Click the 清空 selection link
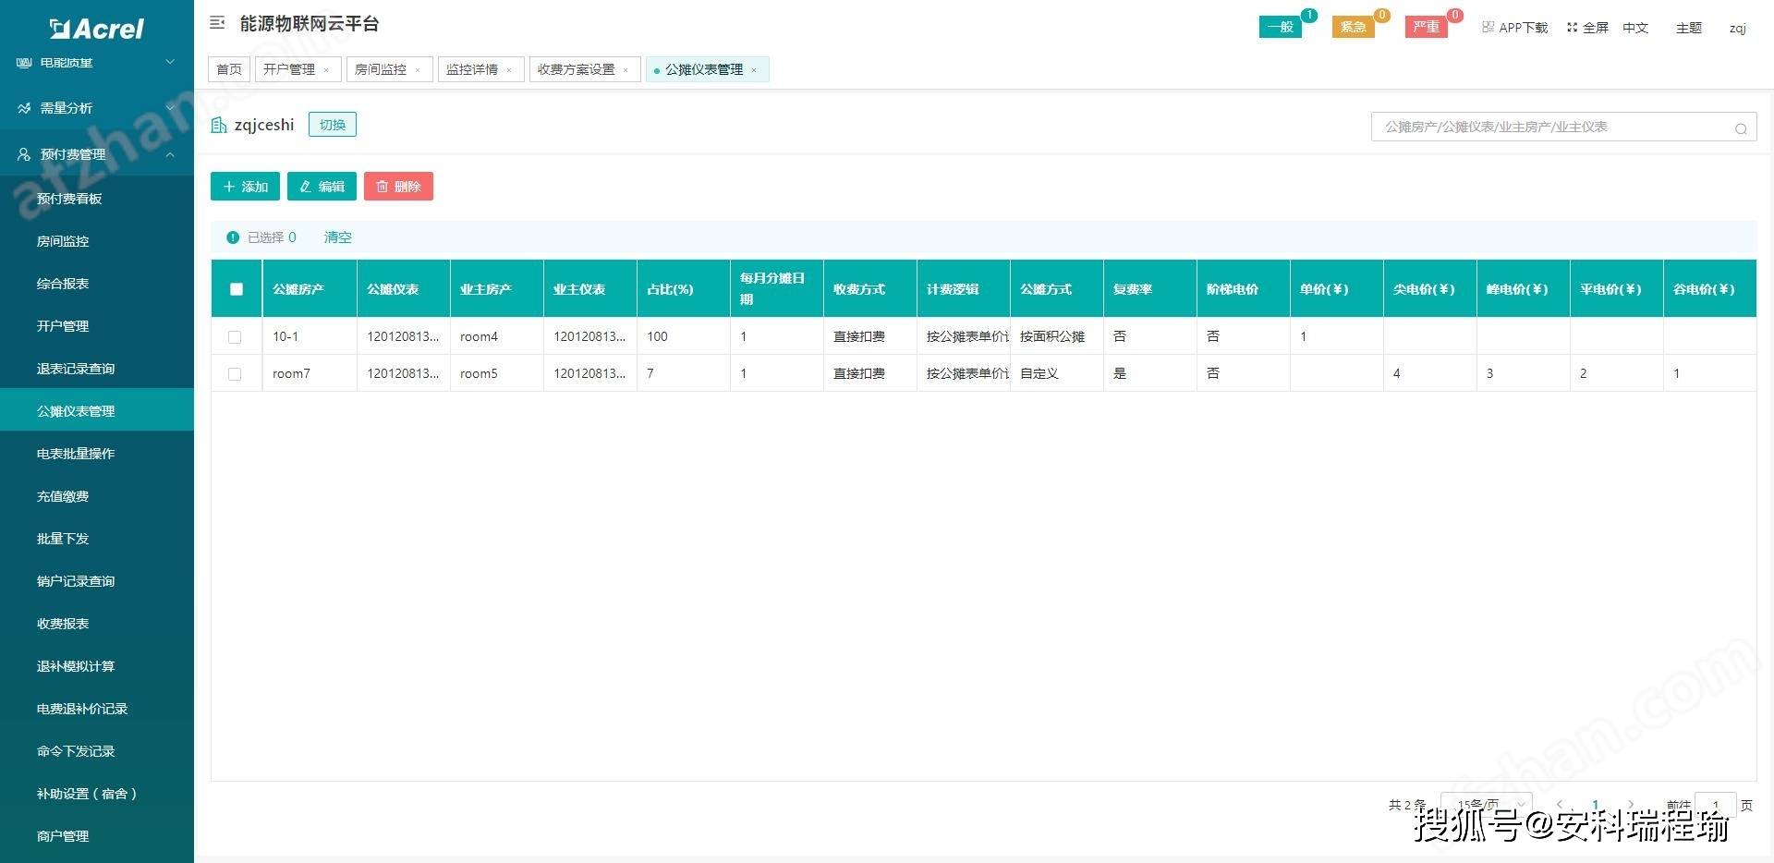This screenshot has width=1774, height=863. [337, 237]
